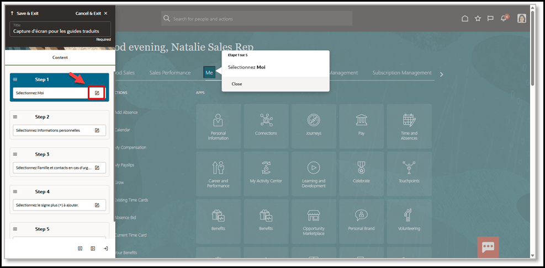Image resolution: width=545 pixels, height=268 pixels.
Task: Open the edit icon for Step 1
Action: pos(97,93)
